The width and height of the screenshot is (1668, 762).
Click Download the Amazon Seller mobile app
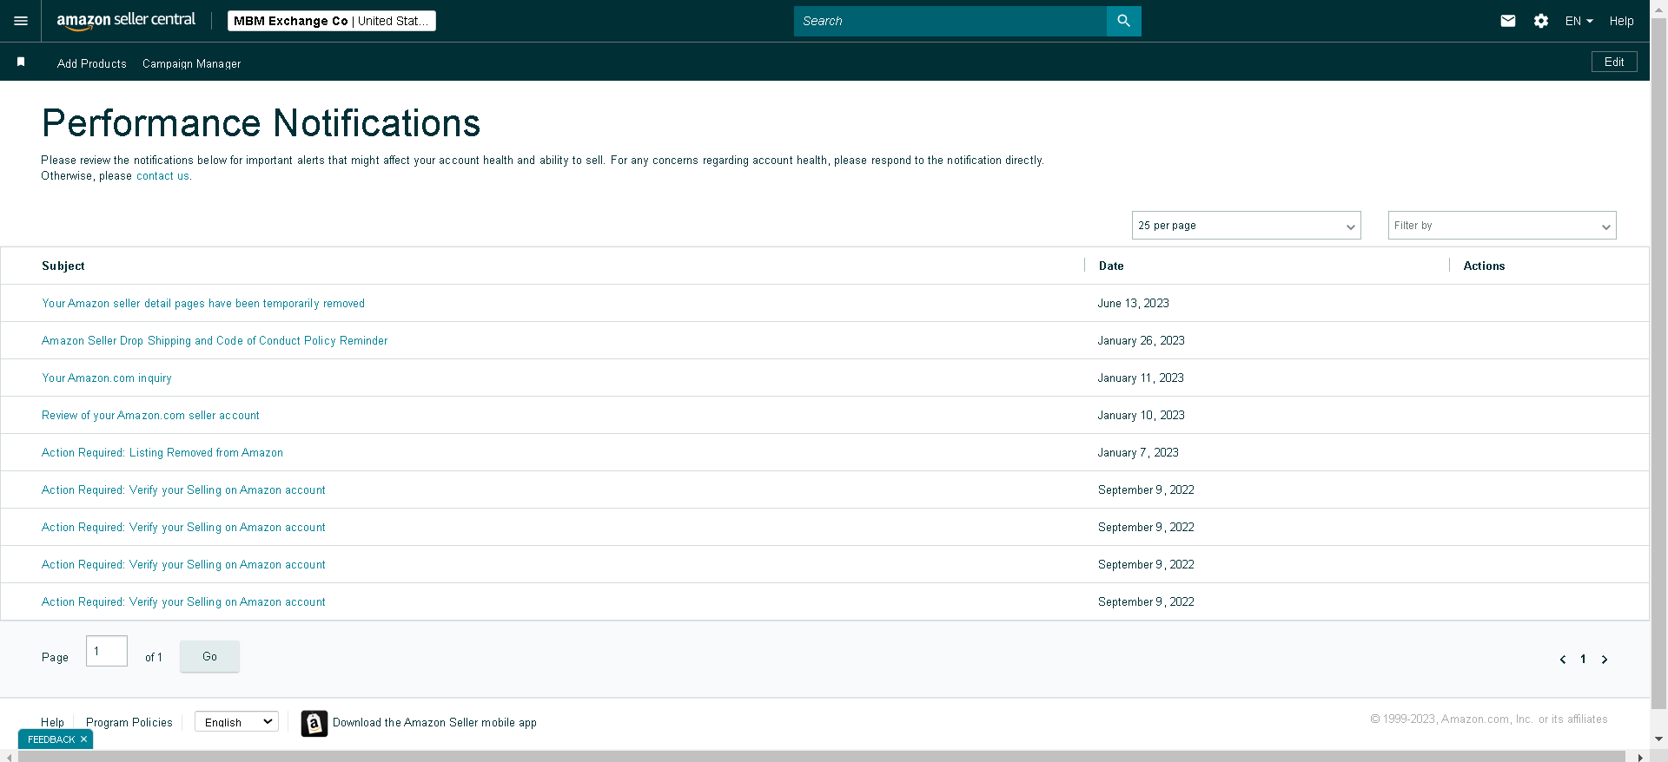(x=434, y=722)
